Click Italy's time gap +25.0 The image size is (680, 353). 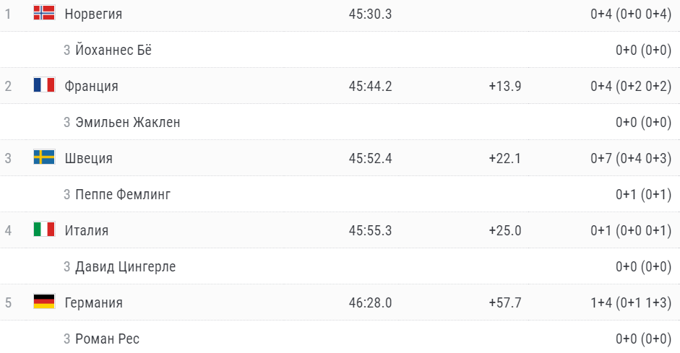coord(504,230)
